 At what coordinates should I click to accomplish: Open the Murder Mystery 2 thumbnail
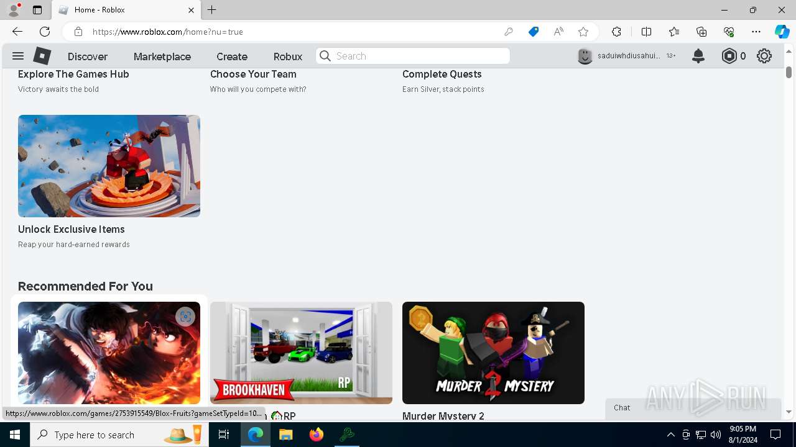[493, 353]
